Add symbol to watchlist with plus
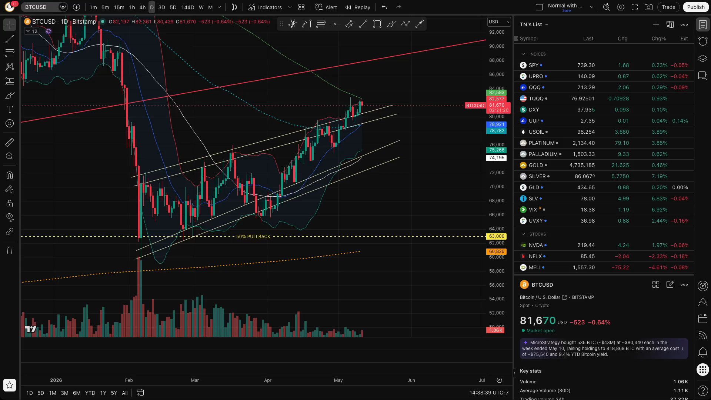The image size is (711, 400). click(656, 24)
